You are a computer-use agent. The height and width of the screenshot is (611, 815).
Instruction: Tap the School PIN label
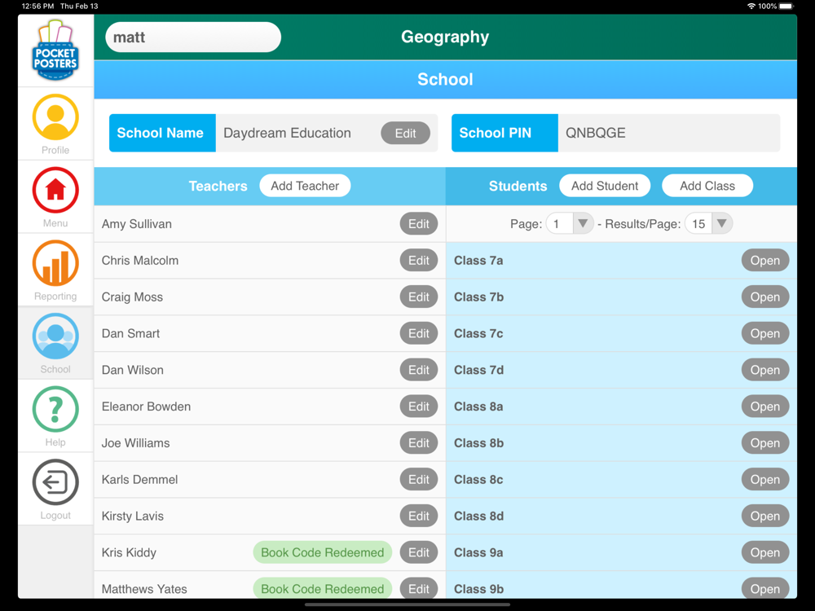(x=504, y=133)
